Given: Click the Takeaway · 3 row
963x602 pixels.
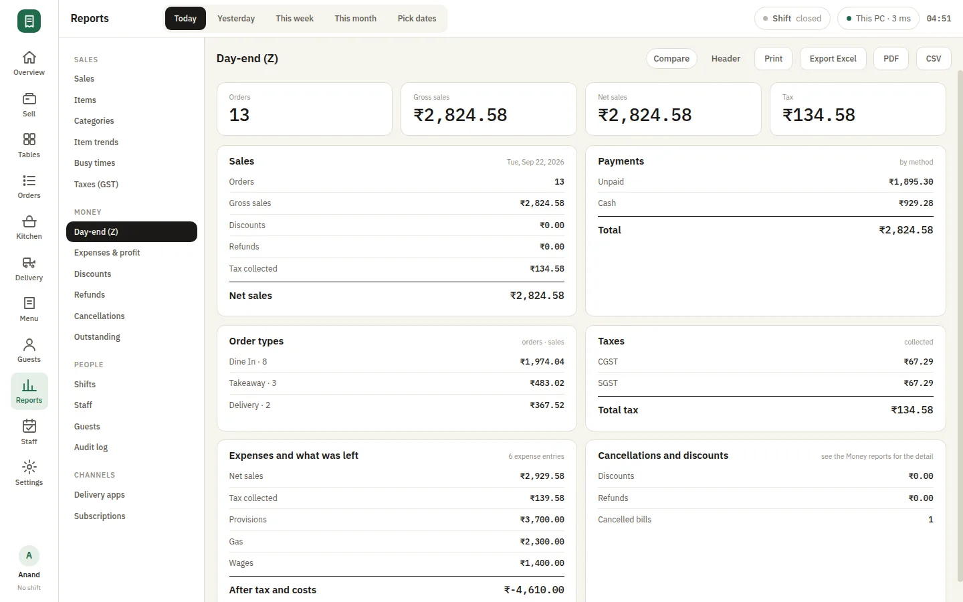Looking at the screenshot, I should click(397, 383).
